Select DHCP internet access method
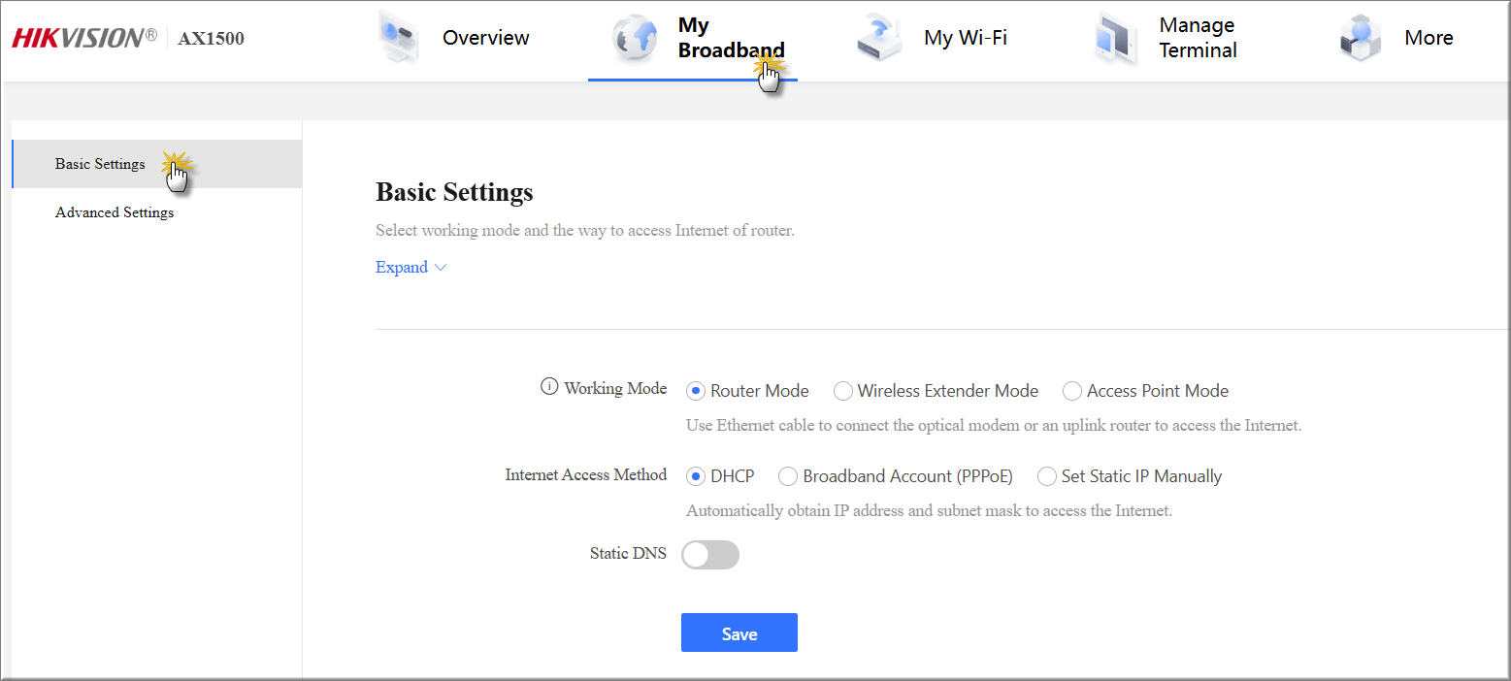Screen dimensions: 1511x681 point(695,476)
